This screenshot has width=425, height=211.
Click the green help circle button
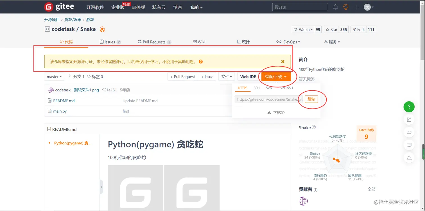409,107
